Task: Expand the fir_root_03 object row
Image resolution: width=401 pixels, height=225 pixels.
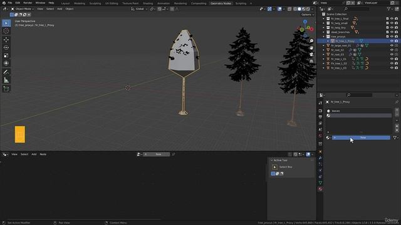Action: [323, 54]
